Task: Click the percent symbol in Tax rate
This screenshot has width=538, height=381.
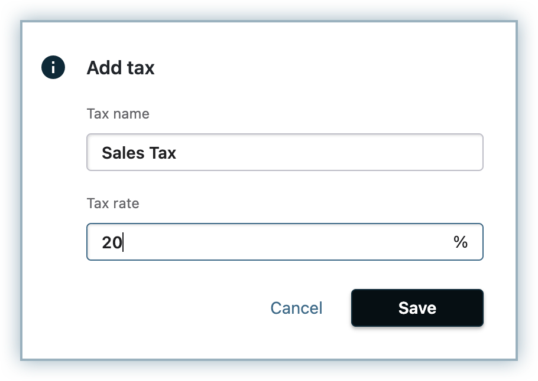Action: [461, 242]
